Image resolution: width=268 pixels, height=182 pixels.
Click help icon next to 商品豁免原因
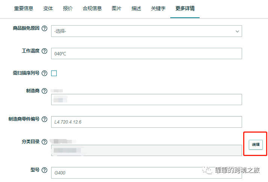pyautogui.click(x=44, y=29)
